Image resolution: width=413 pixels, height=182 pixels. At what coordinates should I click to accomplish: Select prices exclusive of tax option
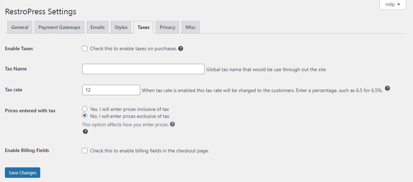(85, 115)
